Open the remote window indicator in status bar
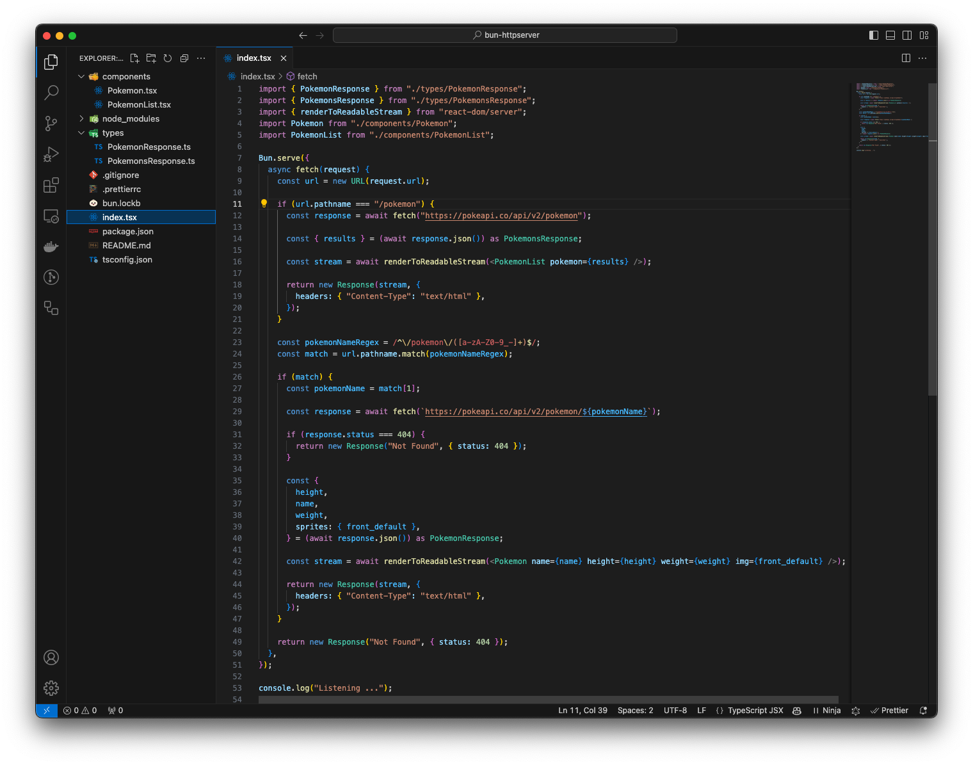The image size is (973, 765). click(x=47, y=711)
